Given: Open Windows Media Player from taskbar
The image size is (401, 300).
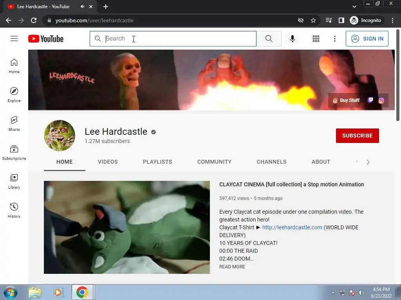Looking at the screenshot, I should [58, 292].
